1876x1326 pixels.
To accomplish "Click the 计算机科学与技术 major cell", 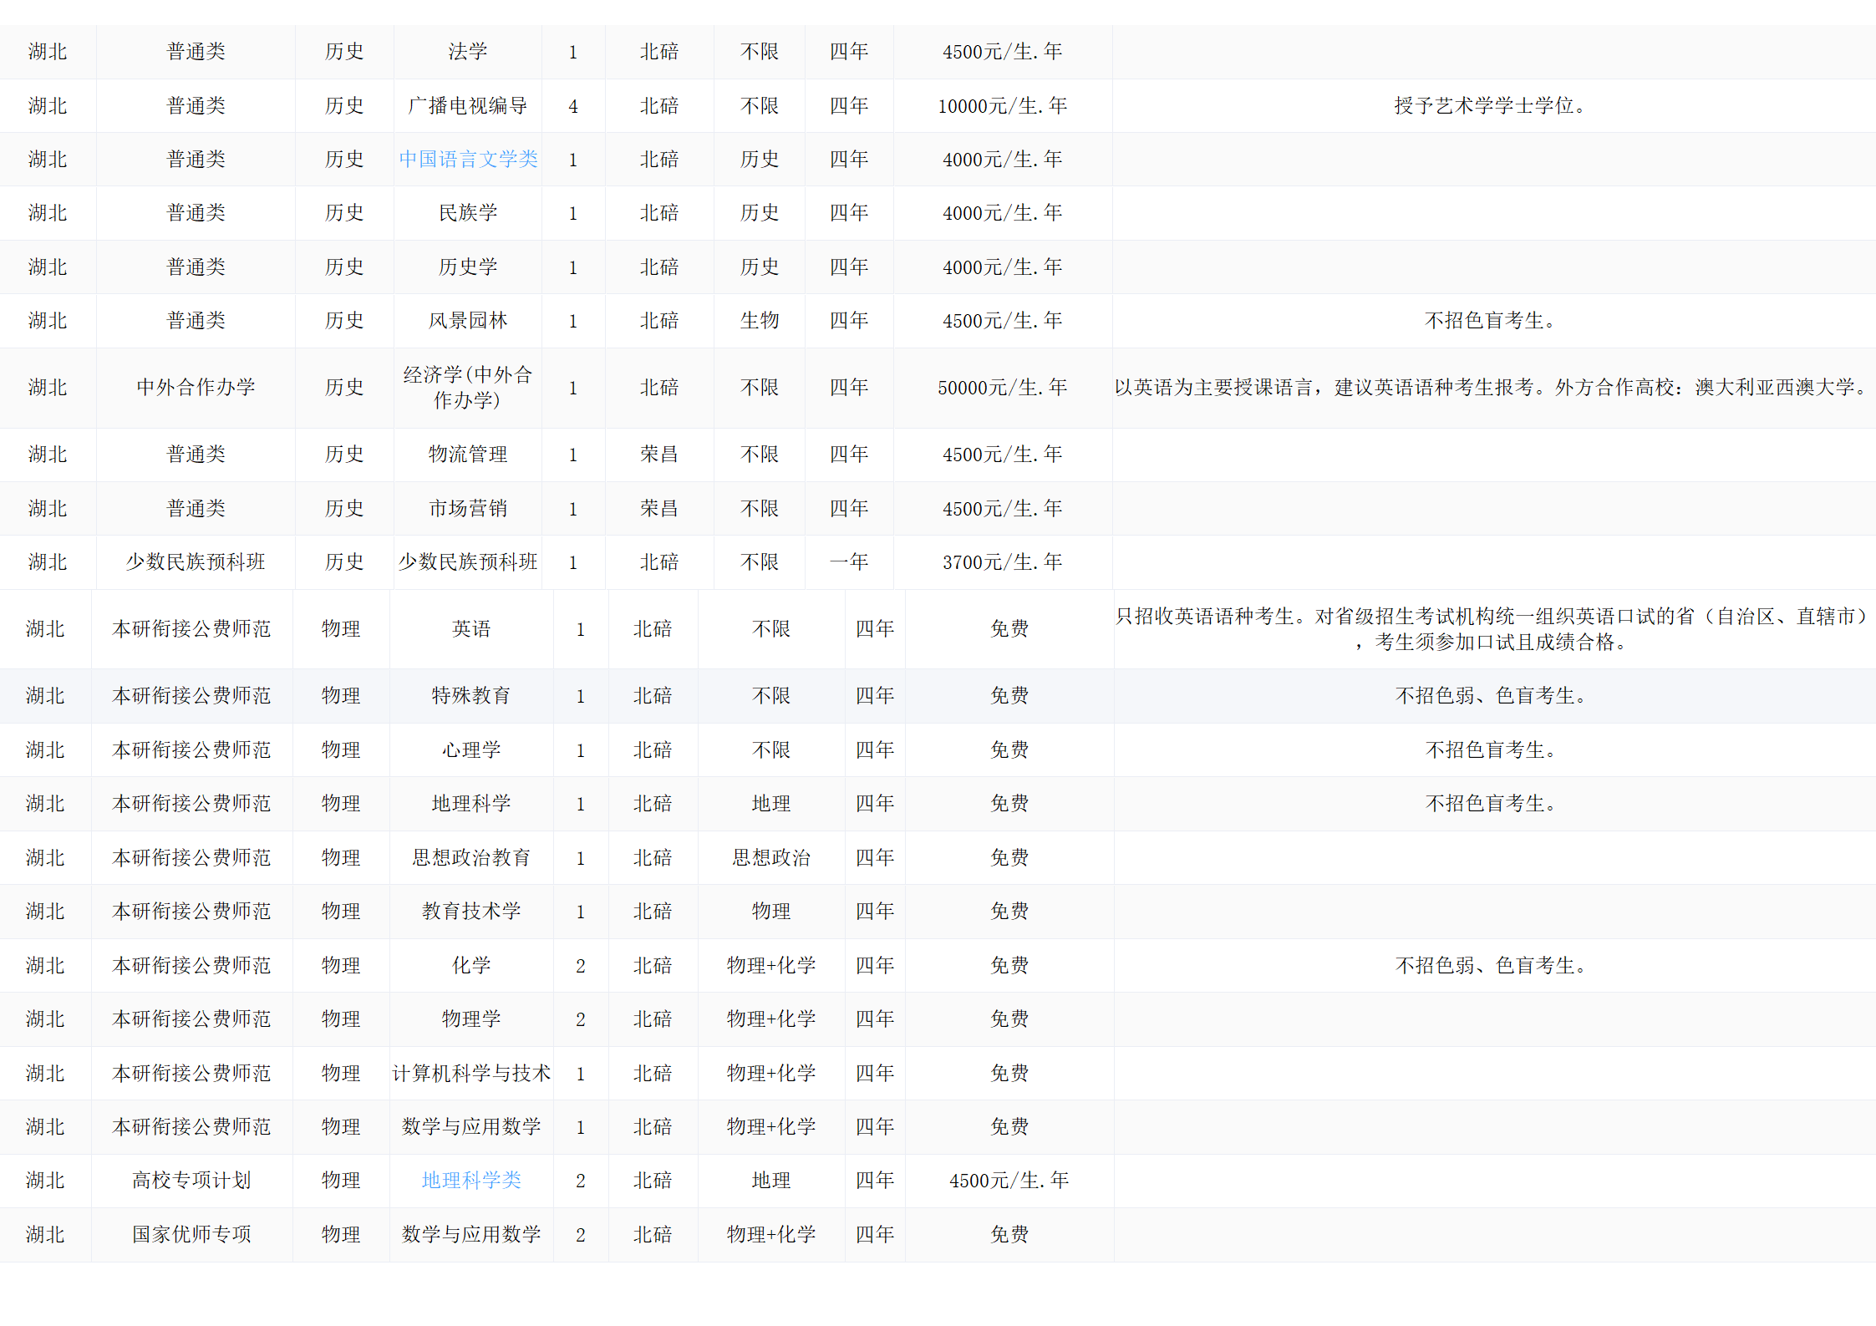I will (471, 1074).
